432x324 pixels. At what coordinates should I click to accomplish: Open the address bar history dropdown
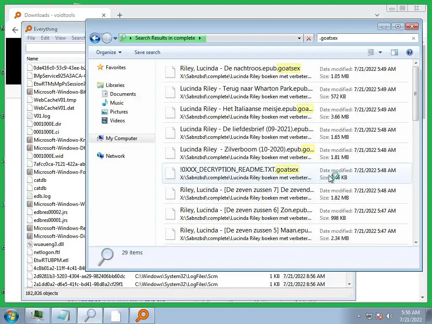point(299,38)
